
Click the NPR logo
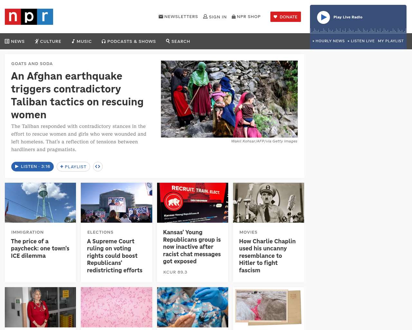29,17
